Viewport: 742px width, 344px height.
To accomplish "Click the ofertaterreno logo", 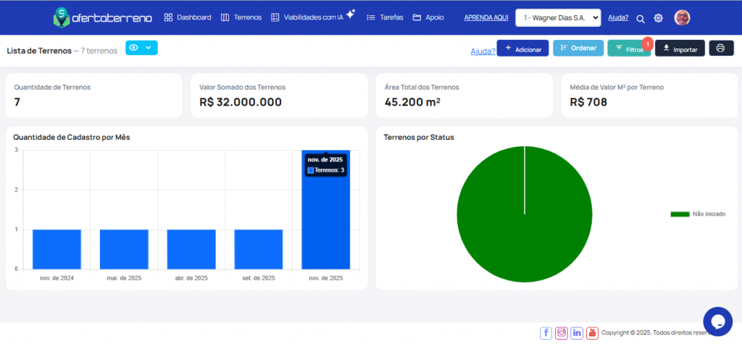I will [x=103, y=17].
